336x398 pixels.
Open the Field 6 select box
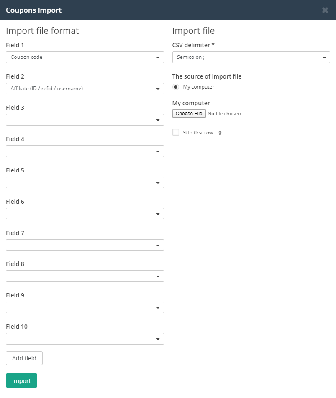(x=85, y=214)
